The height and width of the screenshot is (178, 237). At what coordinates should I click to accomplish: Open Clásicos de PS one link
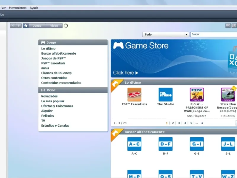(56, 73)
